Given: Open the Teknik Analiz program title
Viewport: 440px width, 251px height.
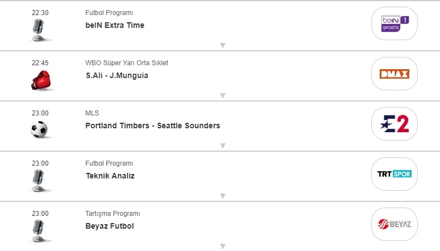Looking at the screenshot, I should [x=110, y=176].
